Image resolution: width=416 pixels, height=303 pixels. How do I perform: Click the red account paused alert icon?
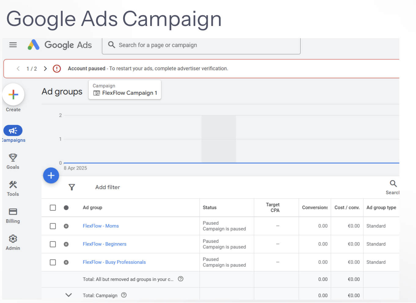pyautogui.click(x=57, y=68)
